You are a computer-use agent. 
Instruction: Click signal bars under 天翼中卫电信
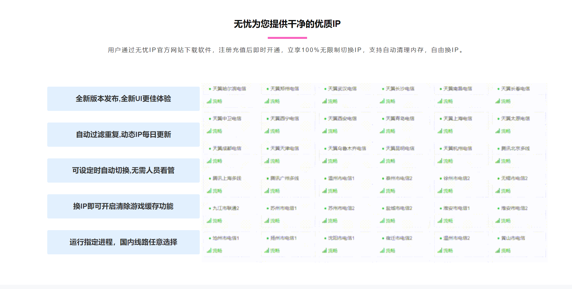(x=209, y=131)
